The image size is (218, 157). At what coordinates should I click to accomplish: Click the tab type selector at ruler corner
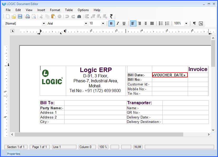pos(12,31)
